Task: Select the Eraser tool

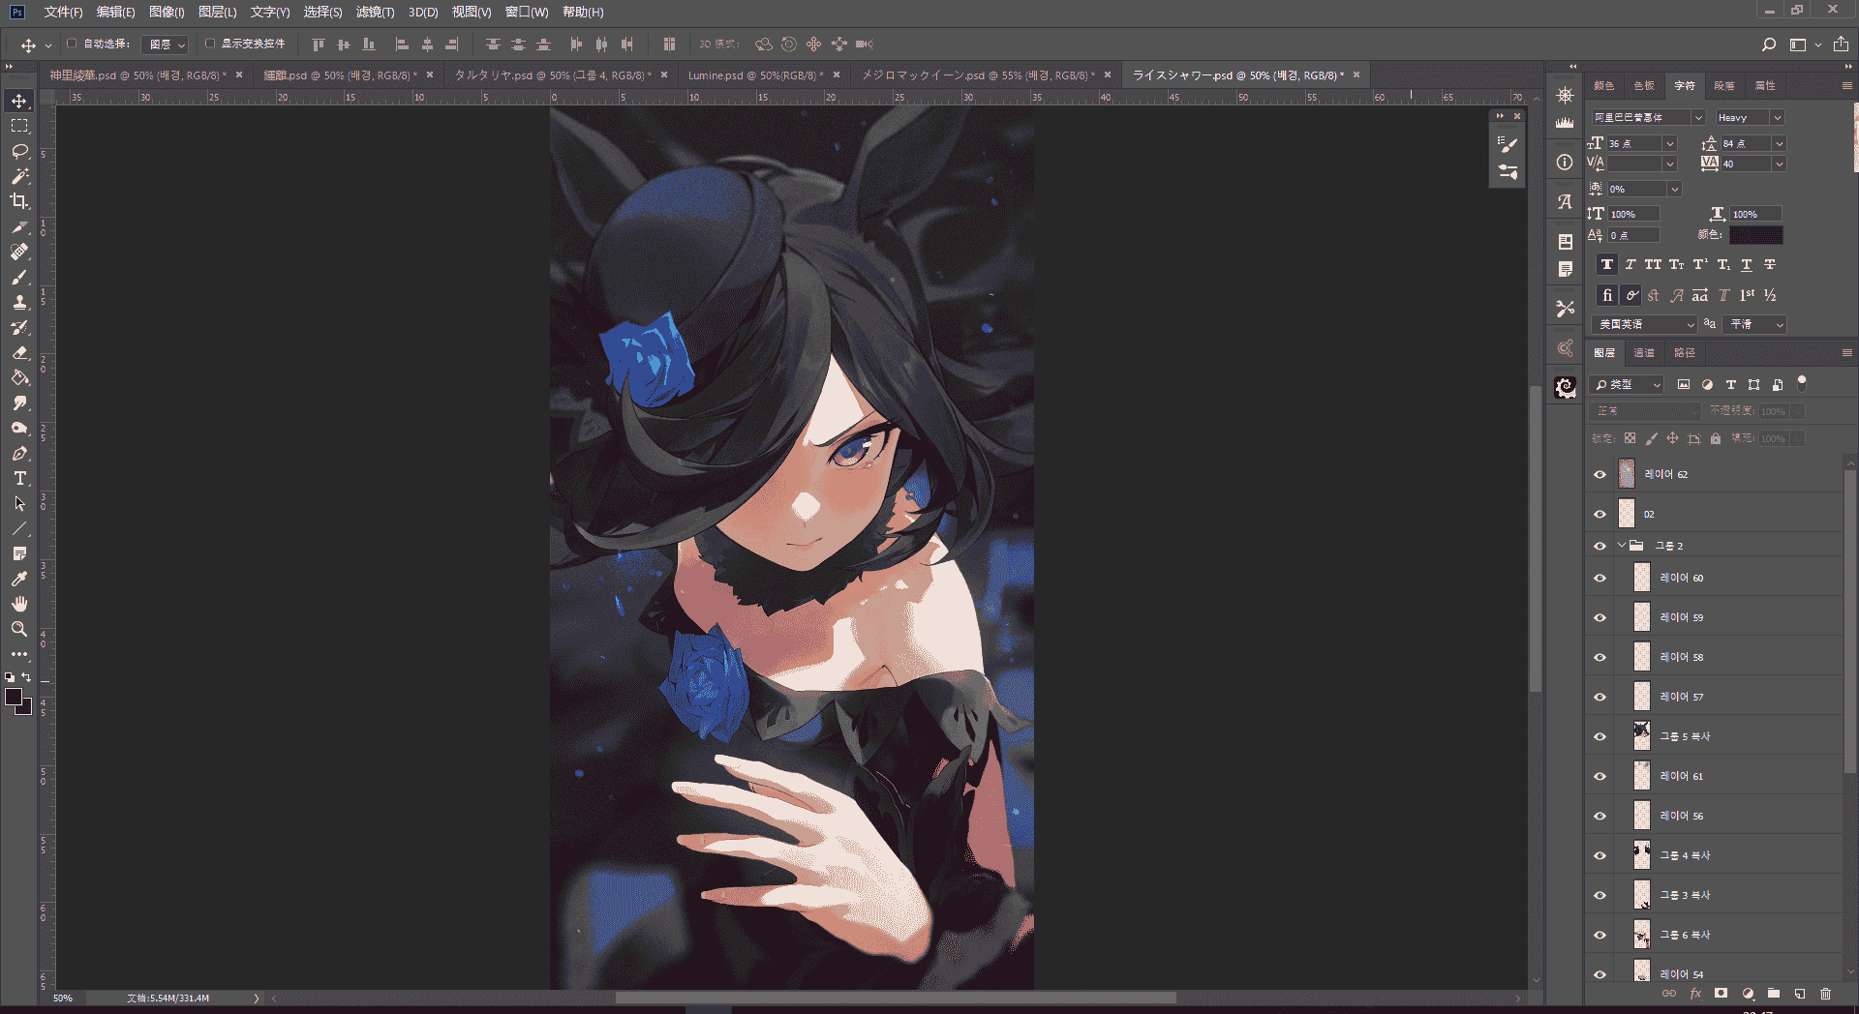Action: point(19,352)
